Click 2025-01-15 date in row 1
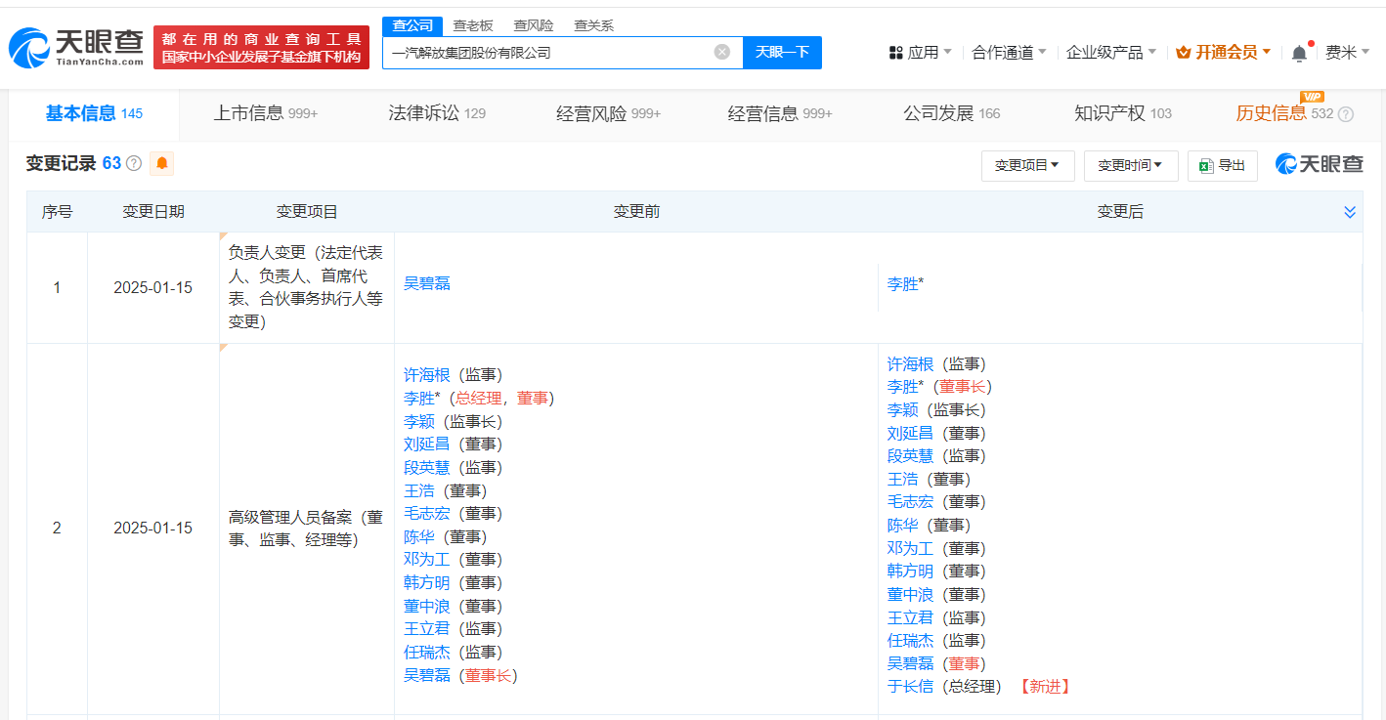Viewport: 1386px width, 720px height. click(x=153, y=287)
